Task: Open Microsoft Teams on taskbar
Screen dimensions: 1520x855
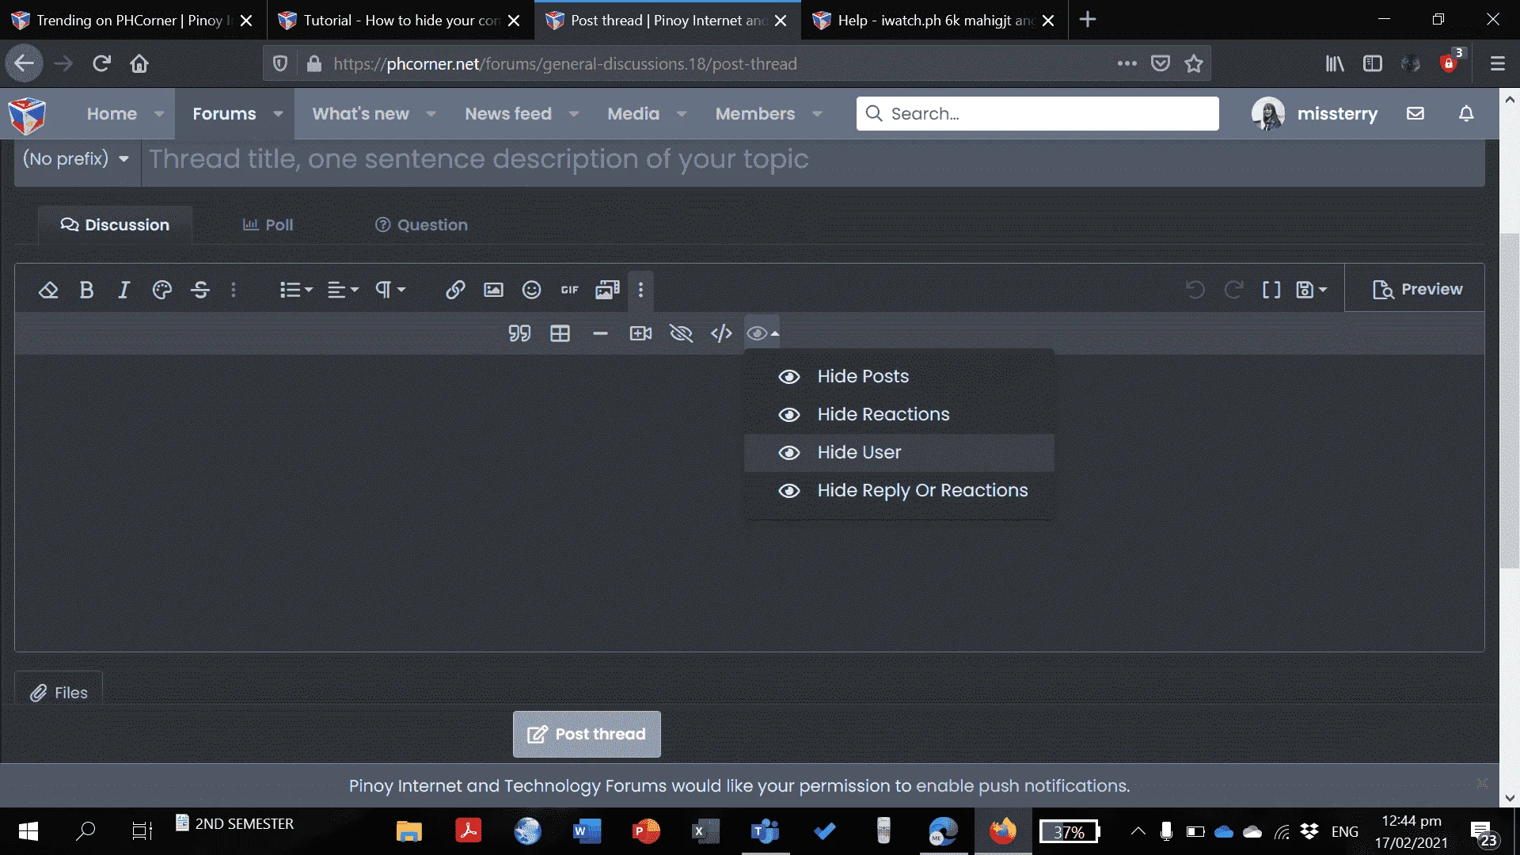Action: point(765,831)
